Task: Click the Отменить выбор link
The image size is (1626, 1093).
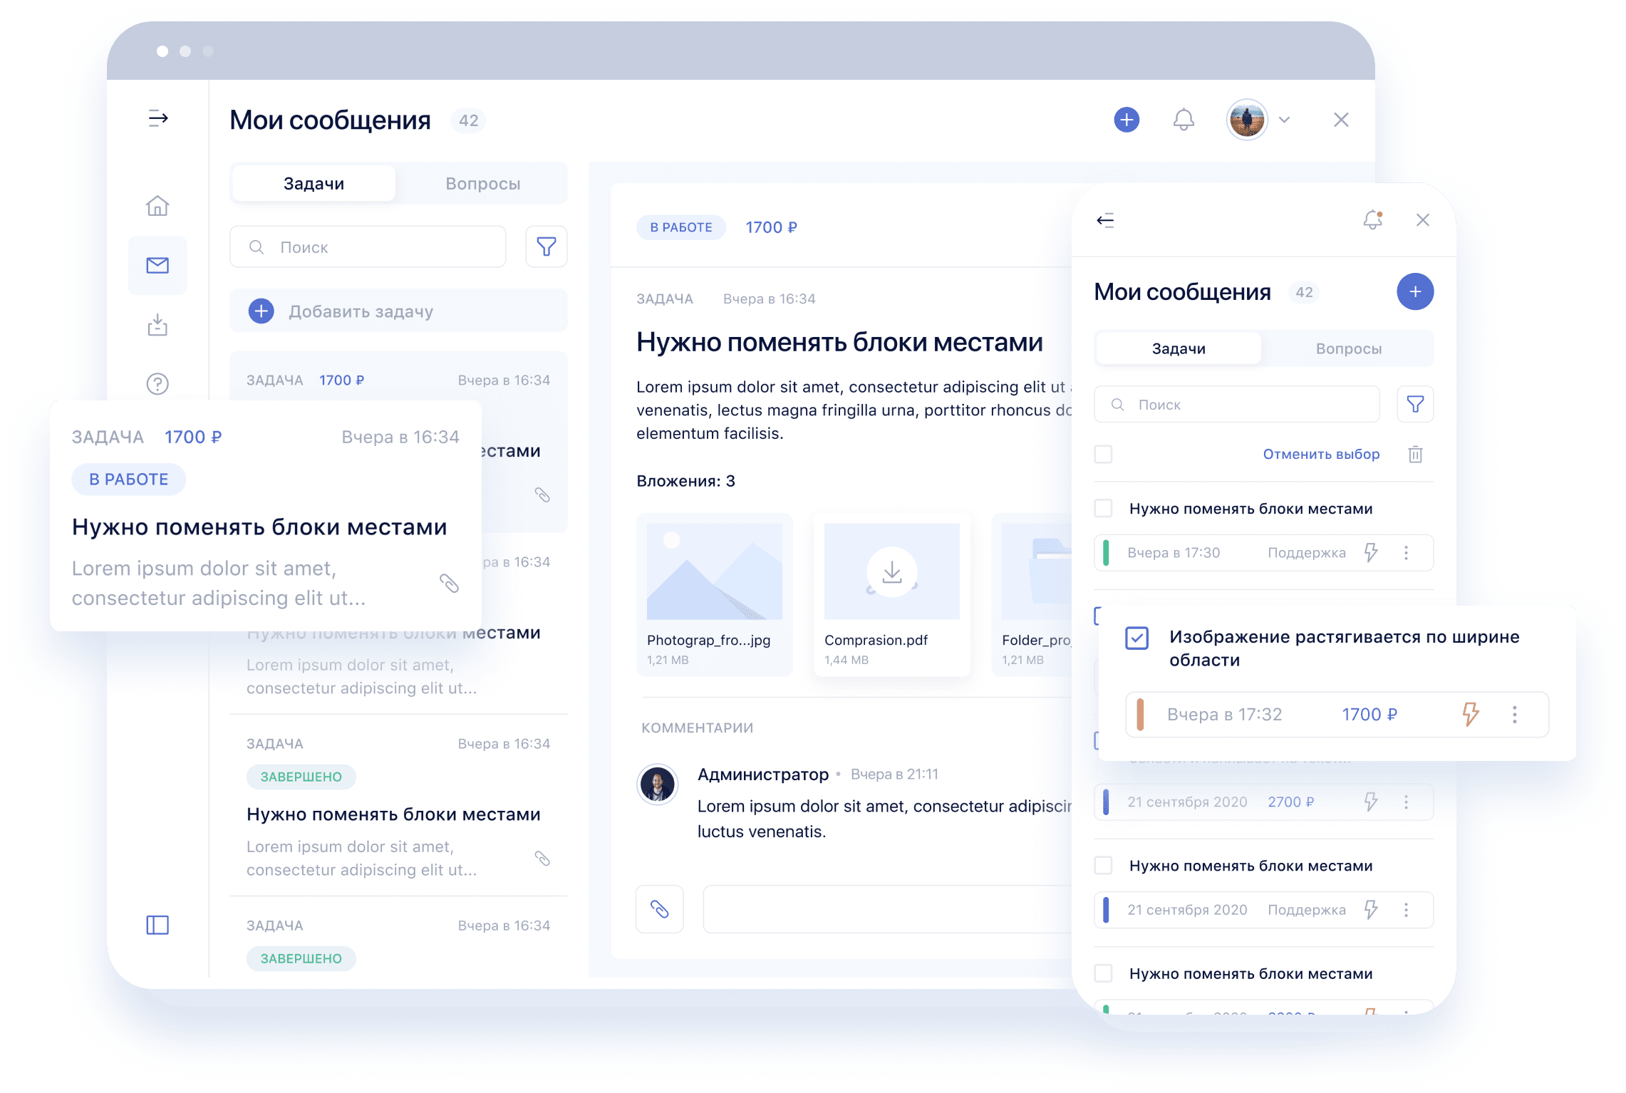Action: point(1321,454)
